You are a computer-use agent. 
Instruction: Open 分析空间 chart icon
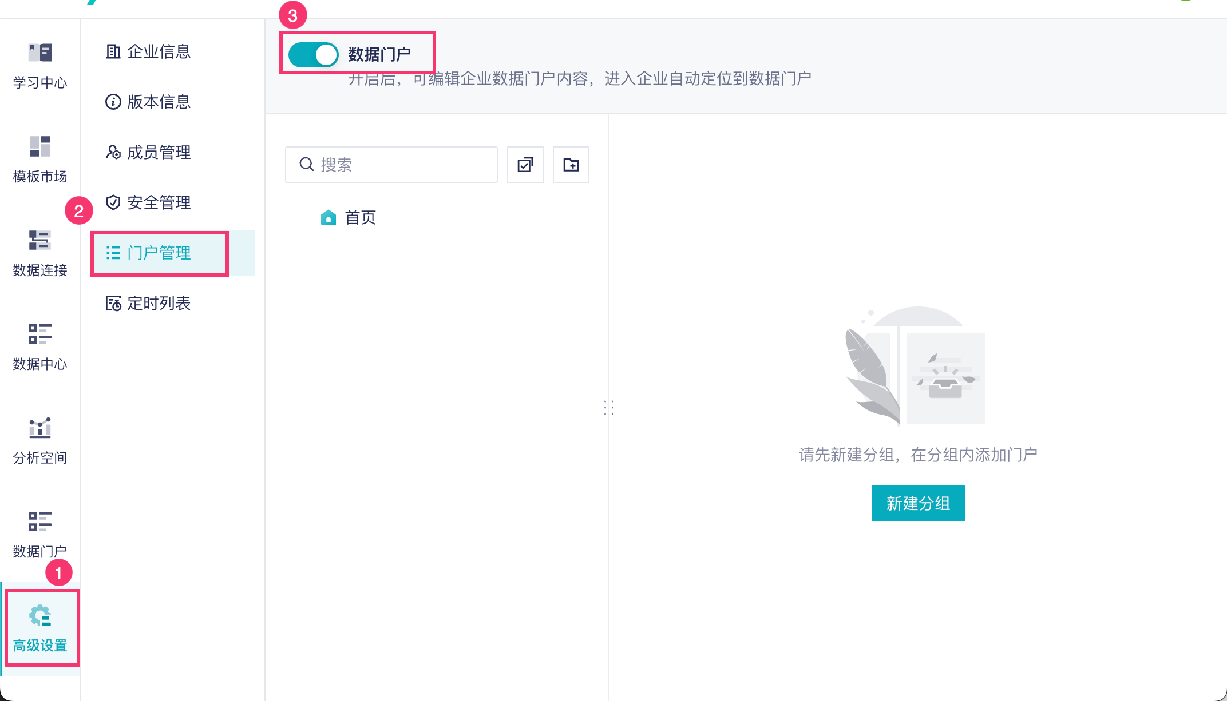tap(40, 440)
